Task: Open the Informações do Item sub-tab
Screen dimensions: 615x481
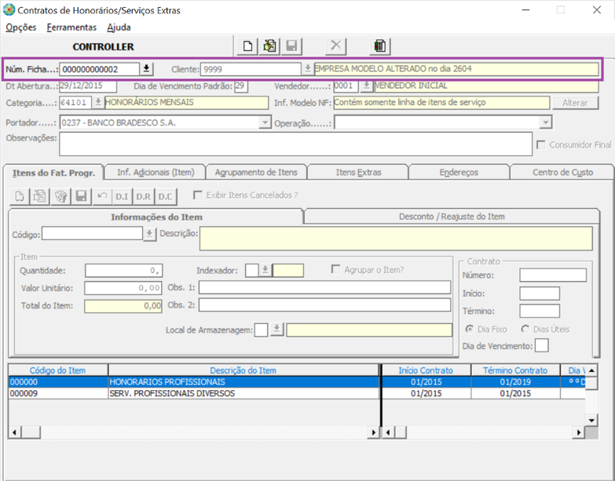Action: coord(156,217)
